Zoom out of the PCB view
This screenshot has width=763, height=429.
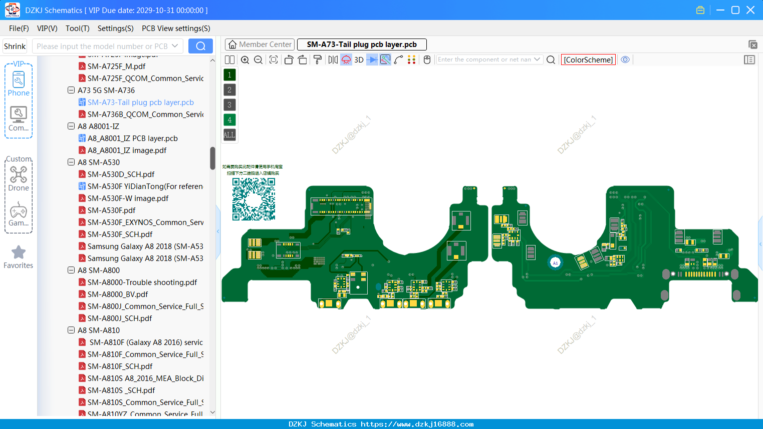pyautogui.click(x=259, y=59)
